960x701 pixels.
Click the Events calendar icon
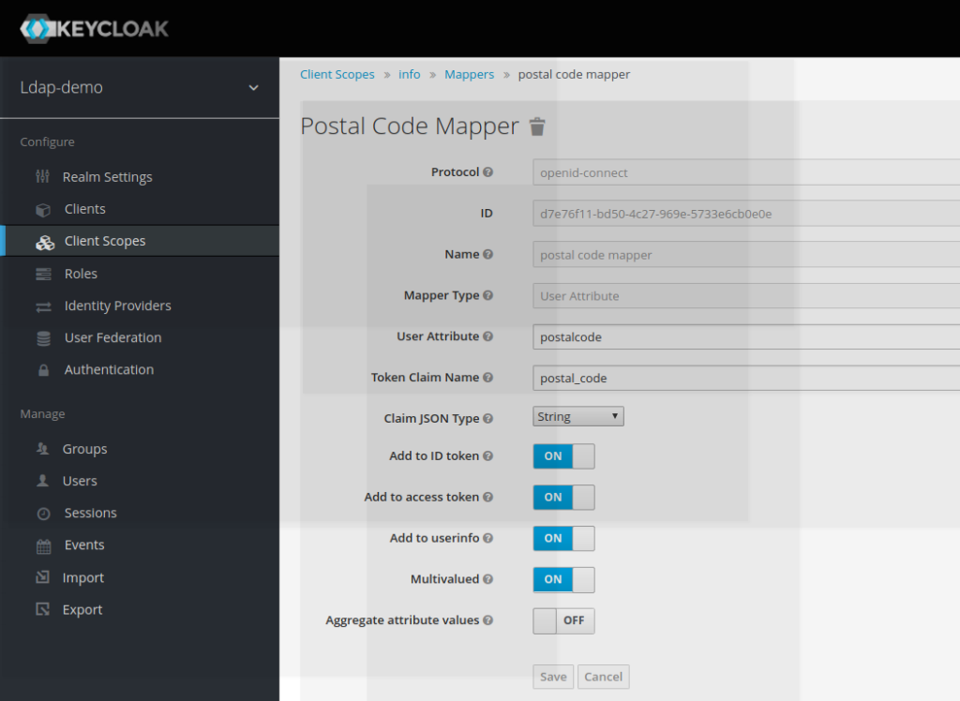(x=43, y=545)
